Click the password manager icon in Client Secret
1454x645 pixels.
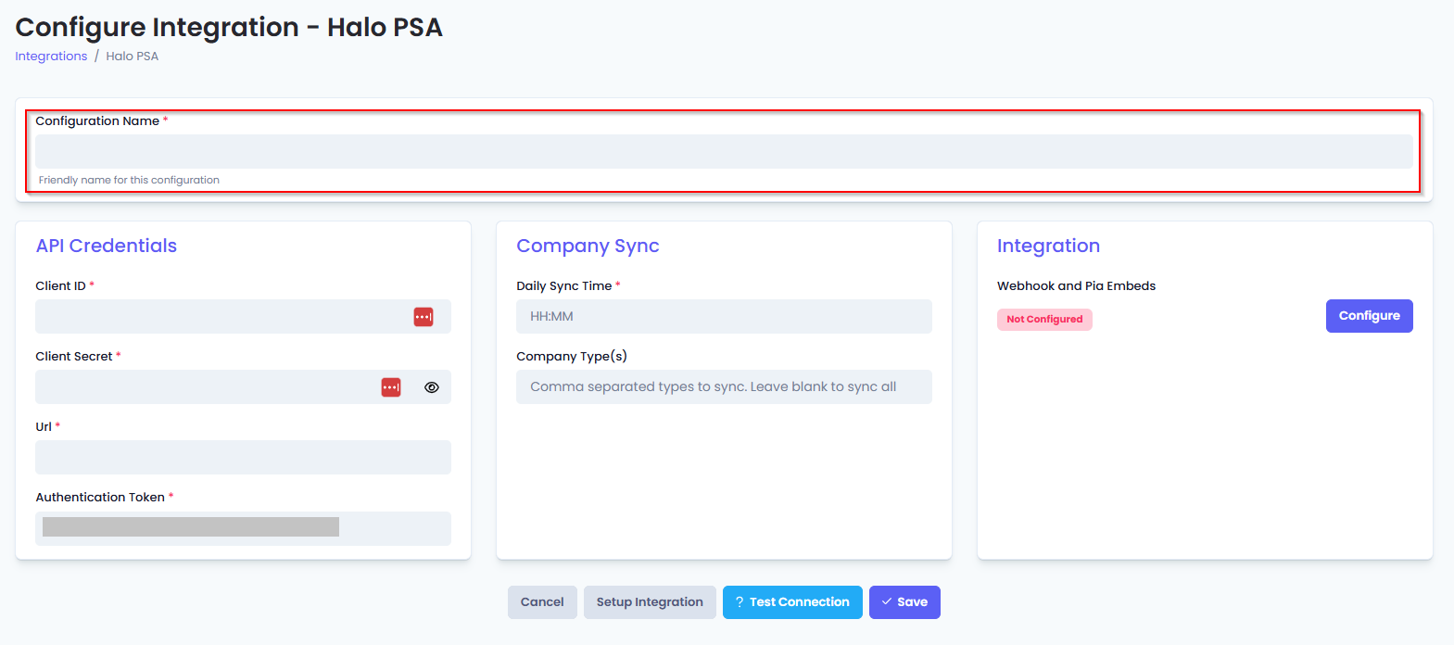(391, 387)
